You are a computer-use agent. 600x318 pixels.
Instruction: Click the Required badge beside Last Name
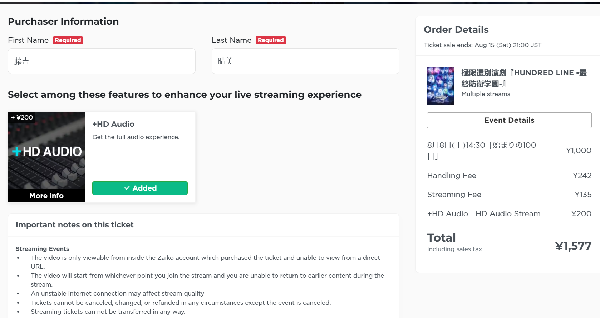coord(271,40)
